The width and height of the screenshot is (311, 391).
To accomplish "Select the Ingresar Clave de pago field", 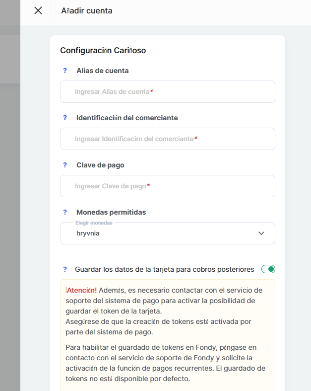I will coord(168,186).
